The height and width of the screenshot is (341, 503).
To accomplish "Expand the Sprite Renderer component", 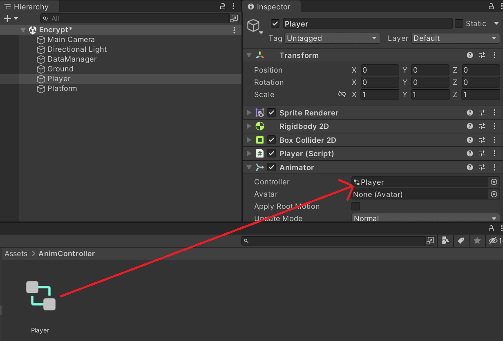I will tap(249, 113).
